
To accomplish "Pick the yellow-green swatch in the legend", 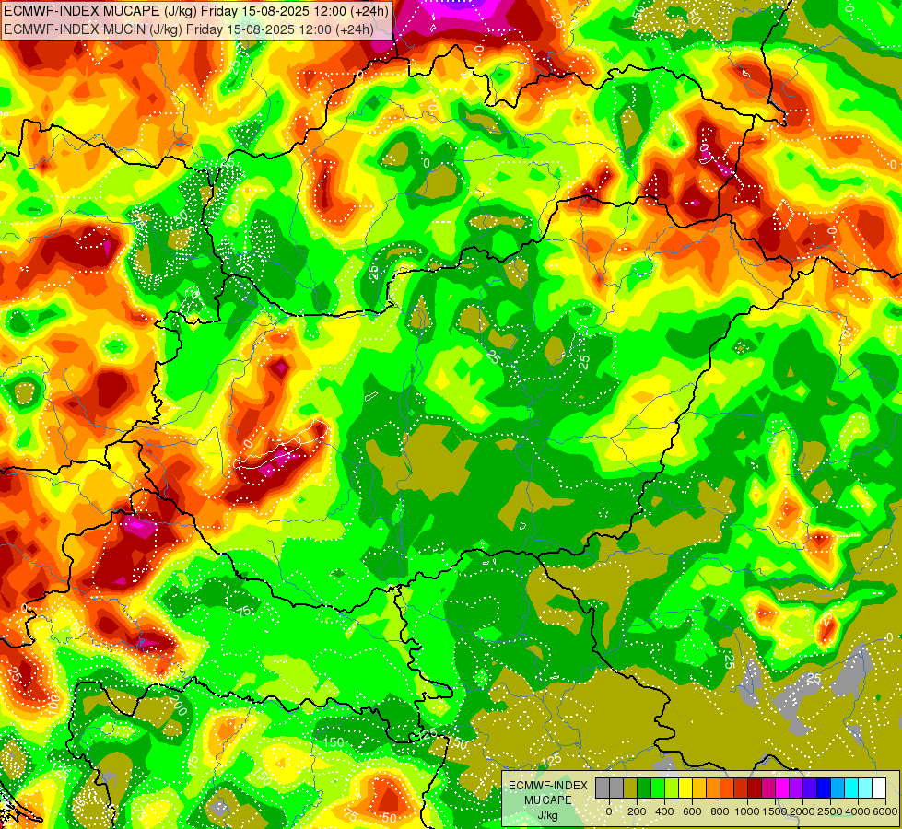I will tap(672, 788).
